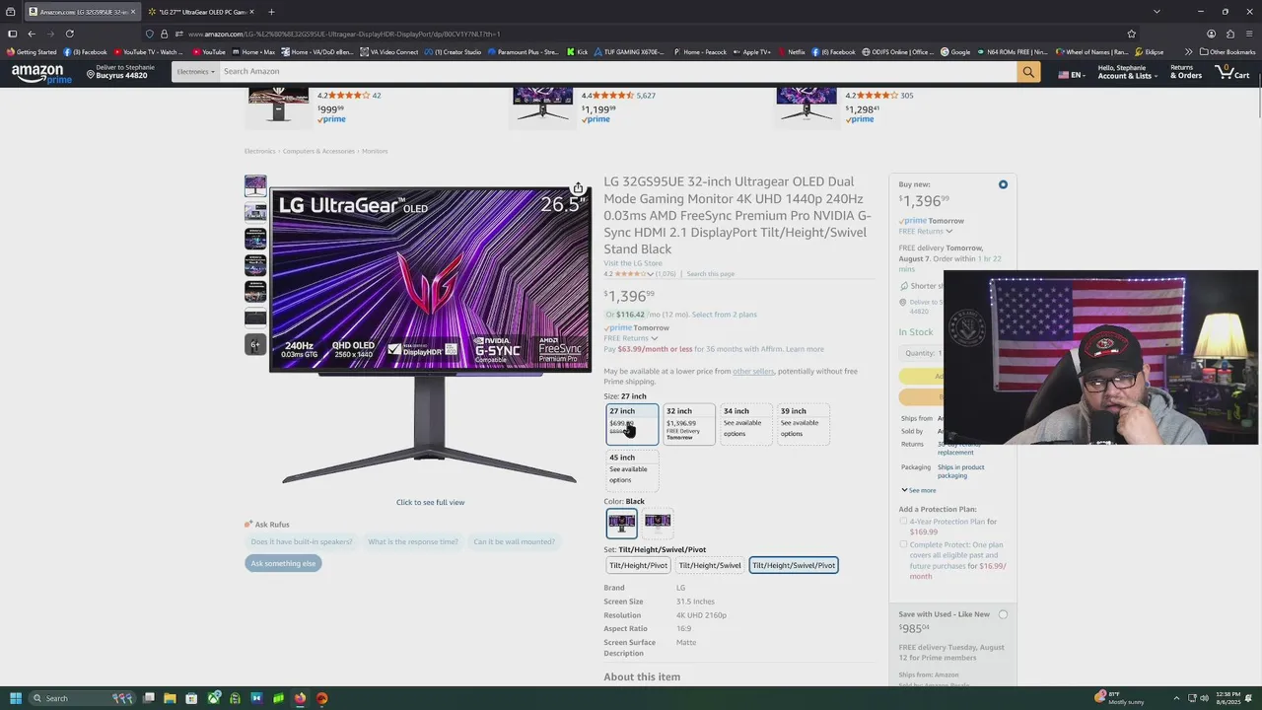This screenshot has height=710, width=1262.
Task: Open the shopping Cart icon
Action: coord(1233,72)
